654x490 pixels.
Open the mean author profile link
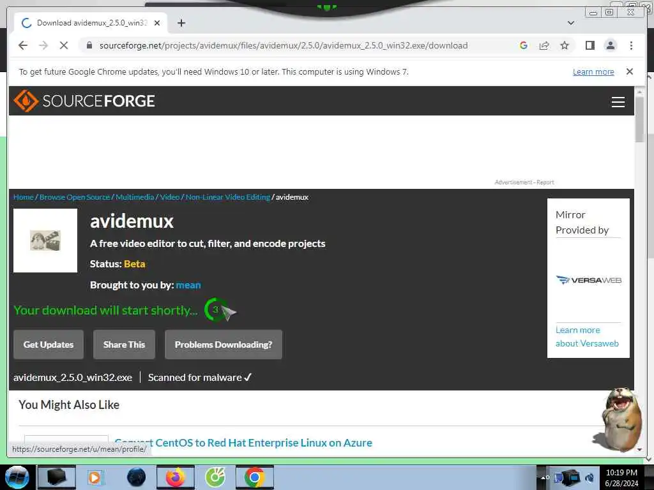pyautogui.click(x=188, y=285)
